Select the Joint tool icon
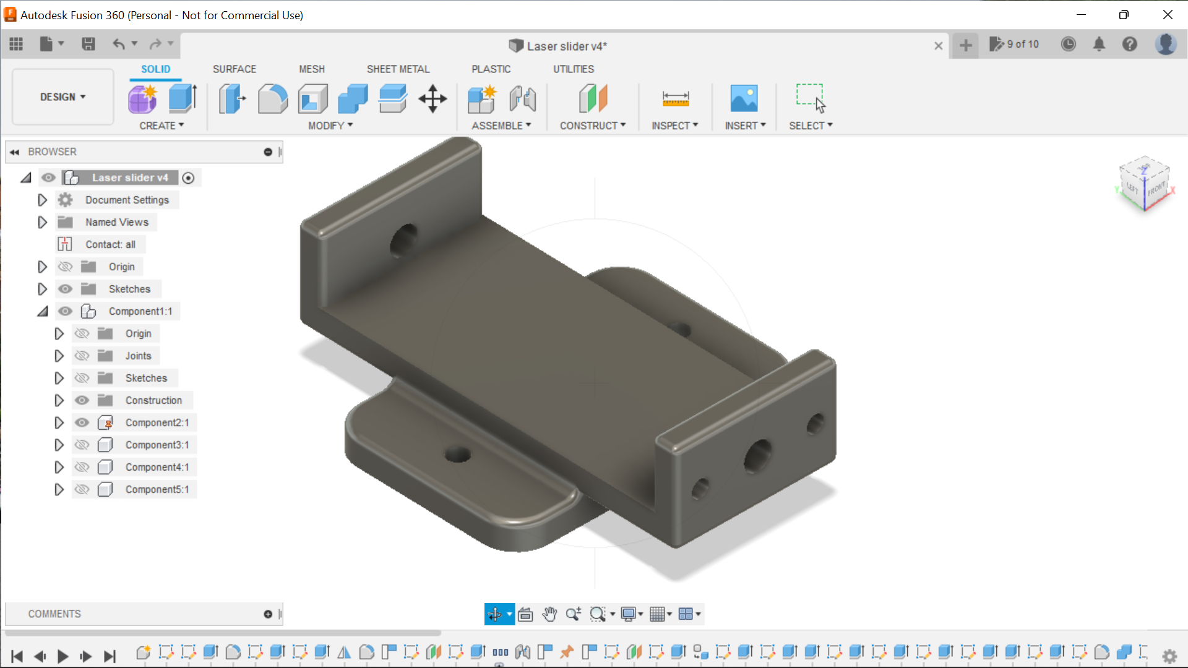The width and height of the screenshot is (1188, 668). [523, 99]
